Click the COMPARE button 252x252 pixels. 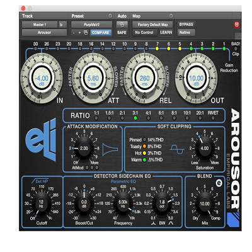tap(101, 33)
